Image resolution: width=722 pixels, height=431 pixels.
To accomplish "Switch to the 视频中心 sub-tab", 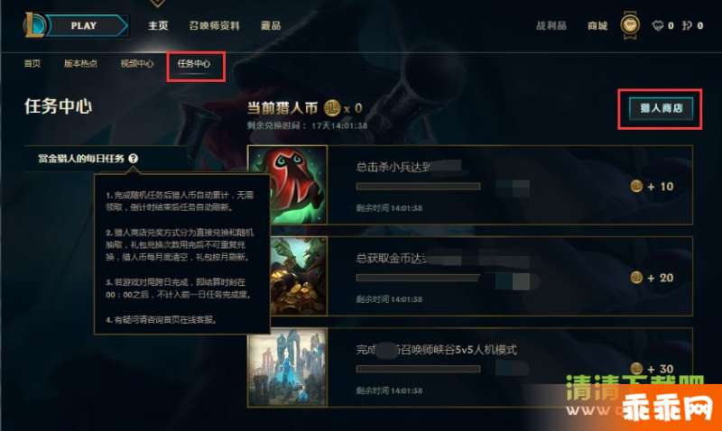I will click(137, 63).
